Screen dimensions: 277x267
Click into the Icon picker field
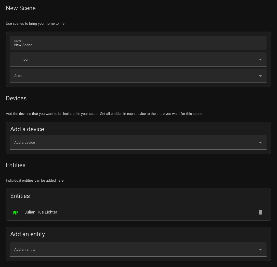(138, 59)
